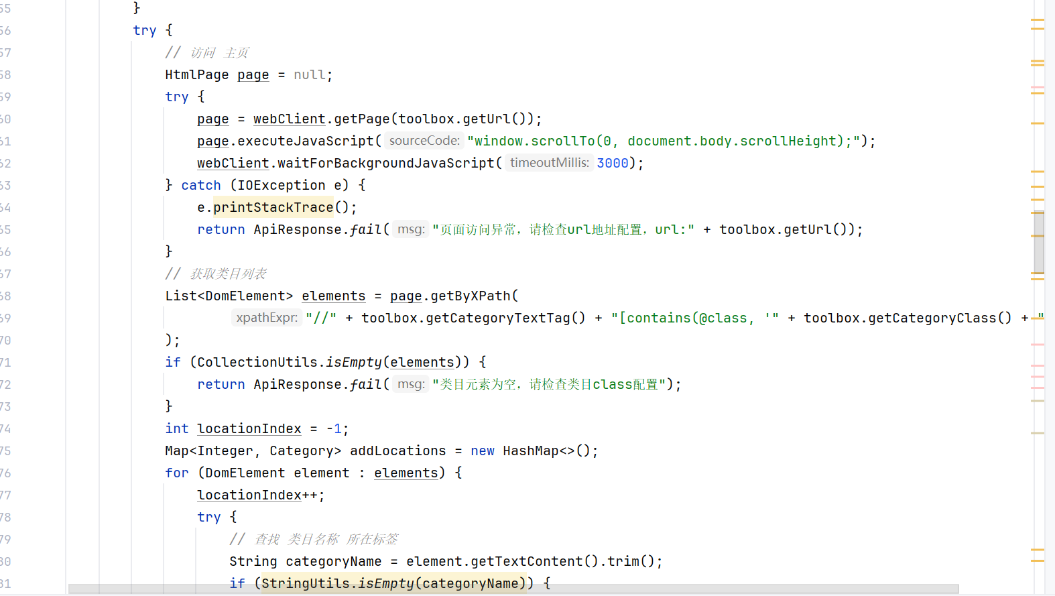This screenshot has width=1055, height=596.
Task: Click the return keyword before the class error
Action: (221, 384)
